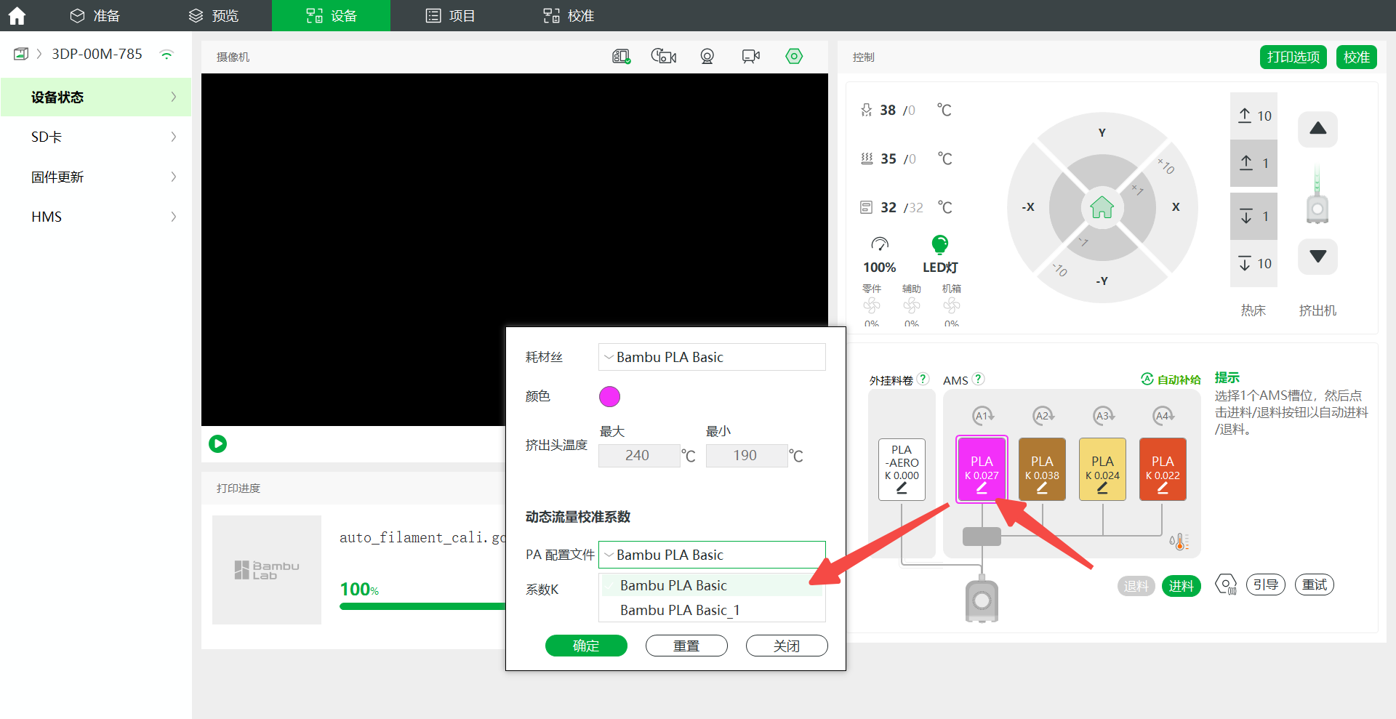
Task: Toggle the LED灯 light
Action: 940,244
